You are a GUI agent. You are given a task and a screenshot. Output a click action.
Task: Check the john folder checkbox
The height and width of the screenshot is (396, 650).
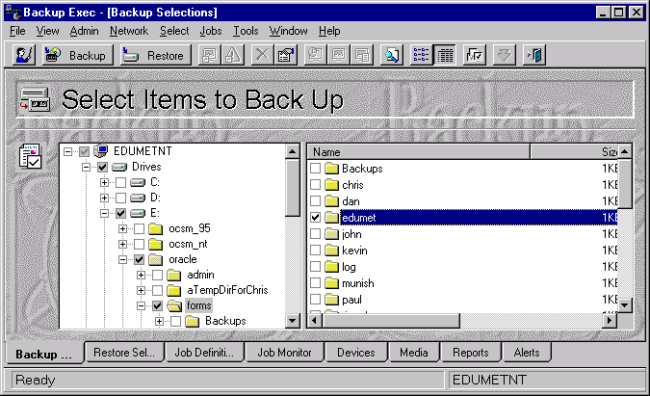tap(316, 234)
